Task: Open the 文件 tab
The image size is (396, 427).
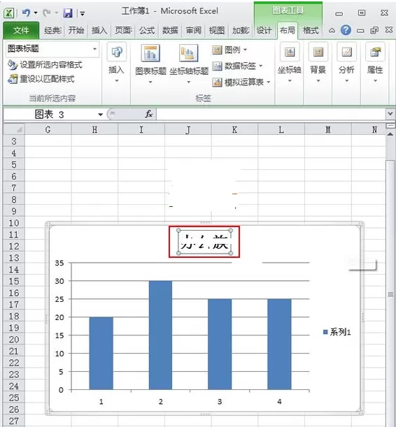Action: pos(21,30)
